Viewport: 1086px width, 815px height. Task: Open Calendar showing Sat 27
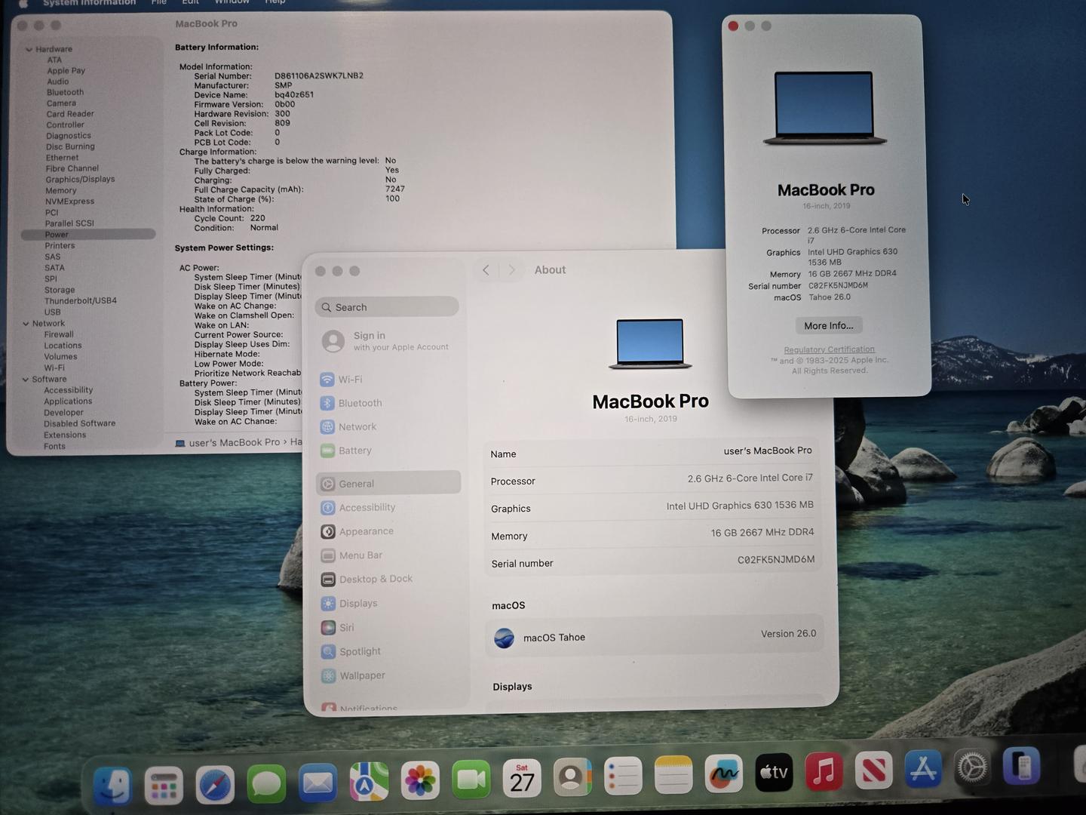click(522, 778)
